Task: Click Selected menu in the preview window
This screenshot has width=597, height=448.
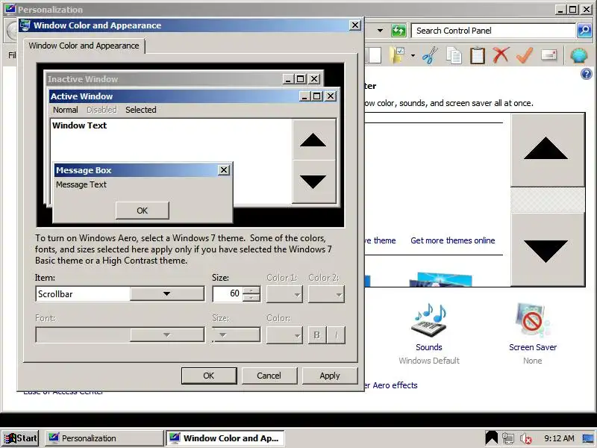Action: click(x=141, y=110)
